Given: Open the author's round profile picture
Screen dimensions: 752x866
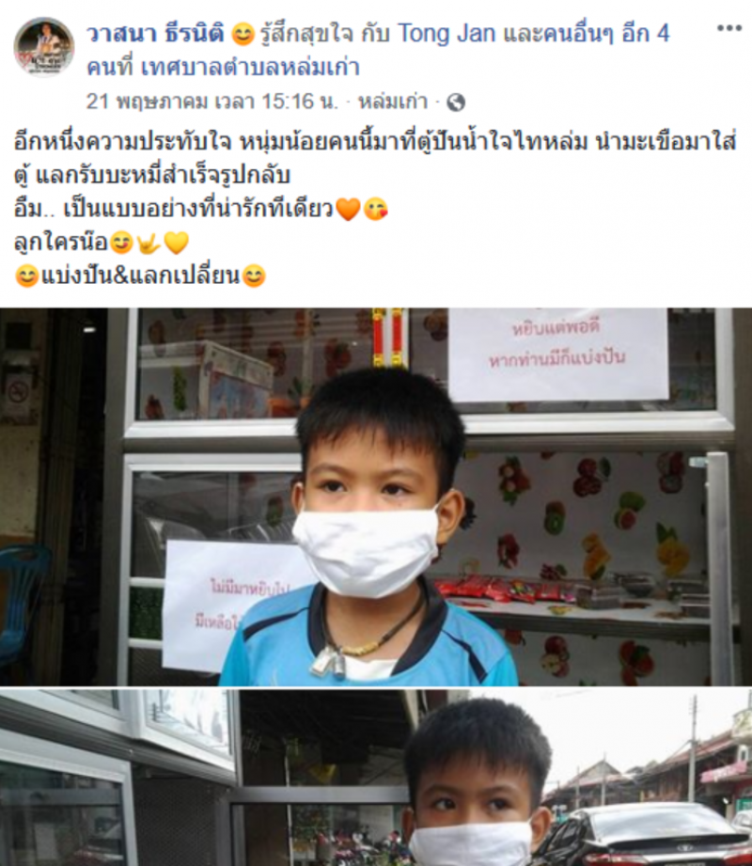Looking at the screenshot, I should (x=44, y=47).
